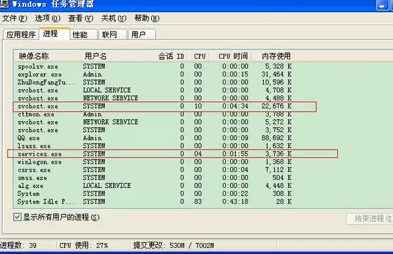Screen dimensions: 393x254
Task: Click the 结束进程 button
Action: [x=369, y=219]
